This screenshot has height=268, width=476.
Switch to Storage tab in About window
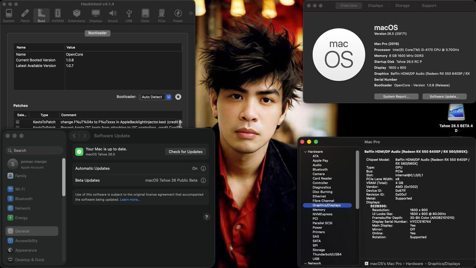402,6
